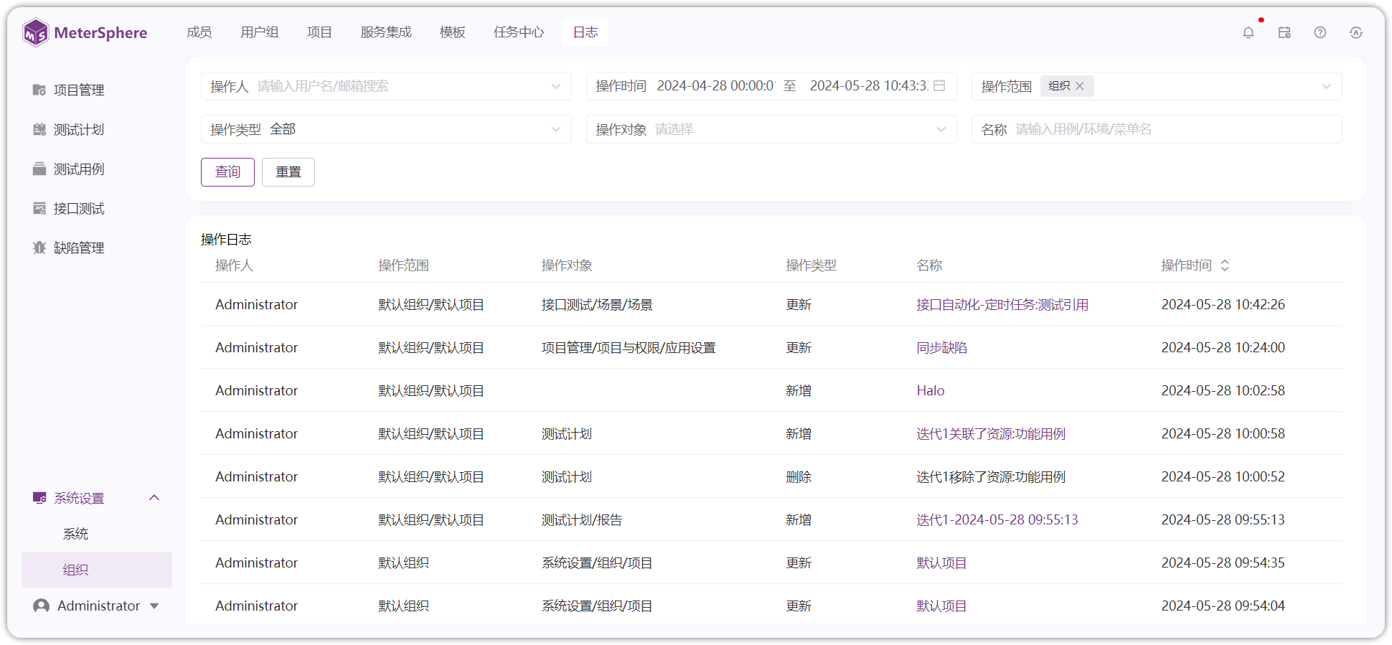
Task: Collapse the 系统设置 menu chevron
Action: [154, 498]
